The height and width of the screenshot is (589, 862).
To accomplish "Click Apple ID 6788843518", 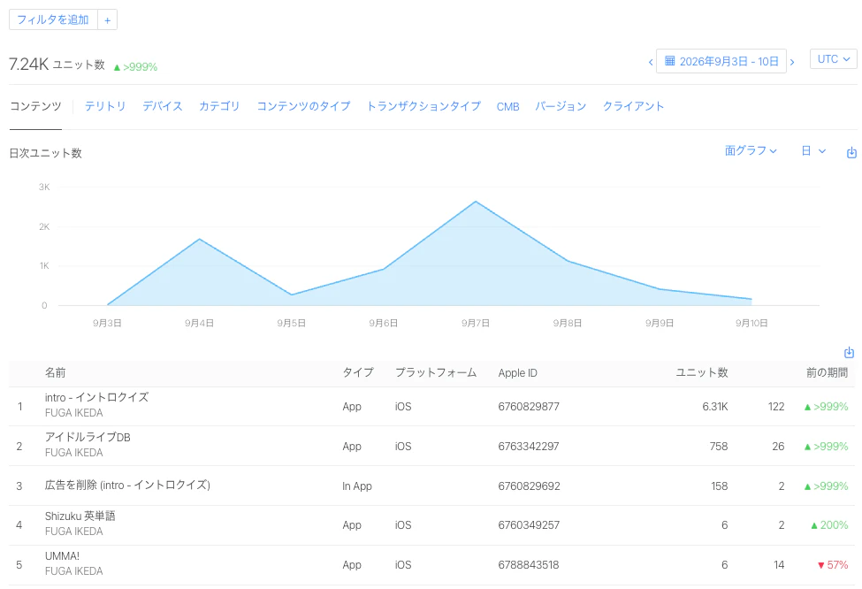I will tap(529, 565).
